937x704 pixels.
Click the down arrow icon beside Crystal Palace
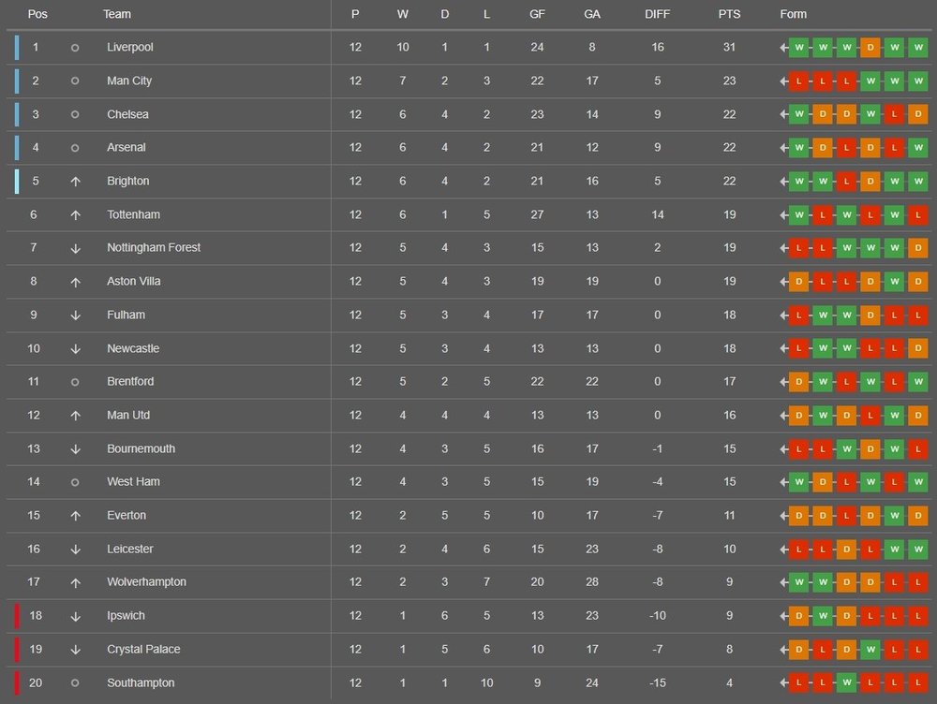tap(75, 650)
